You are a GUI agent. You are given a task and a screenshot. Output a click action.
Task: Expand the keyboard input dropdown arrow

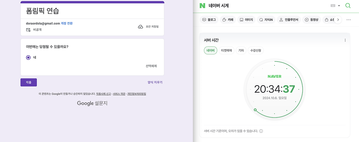(339, 6)
